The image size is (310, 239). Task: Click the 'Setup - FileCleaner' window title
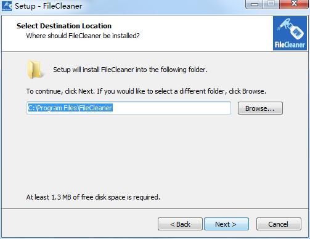[49, 6]
